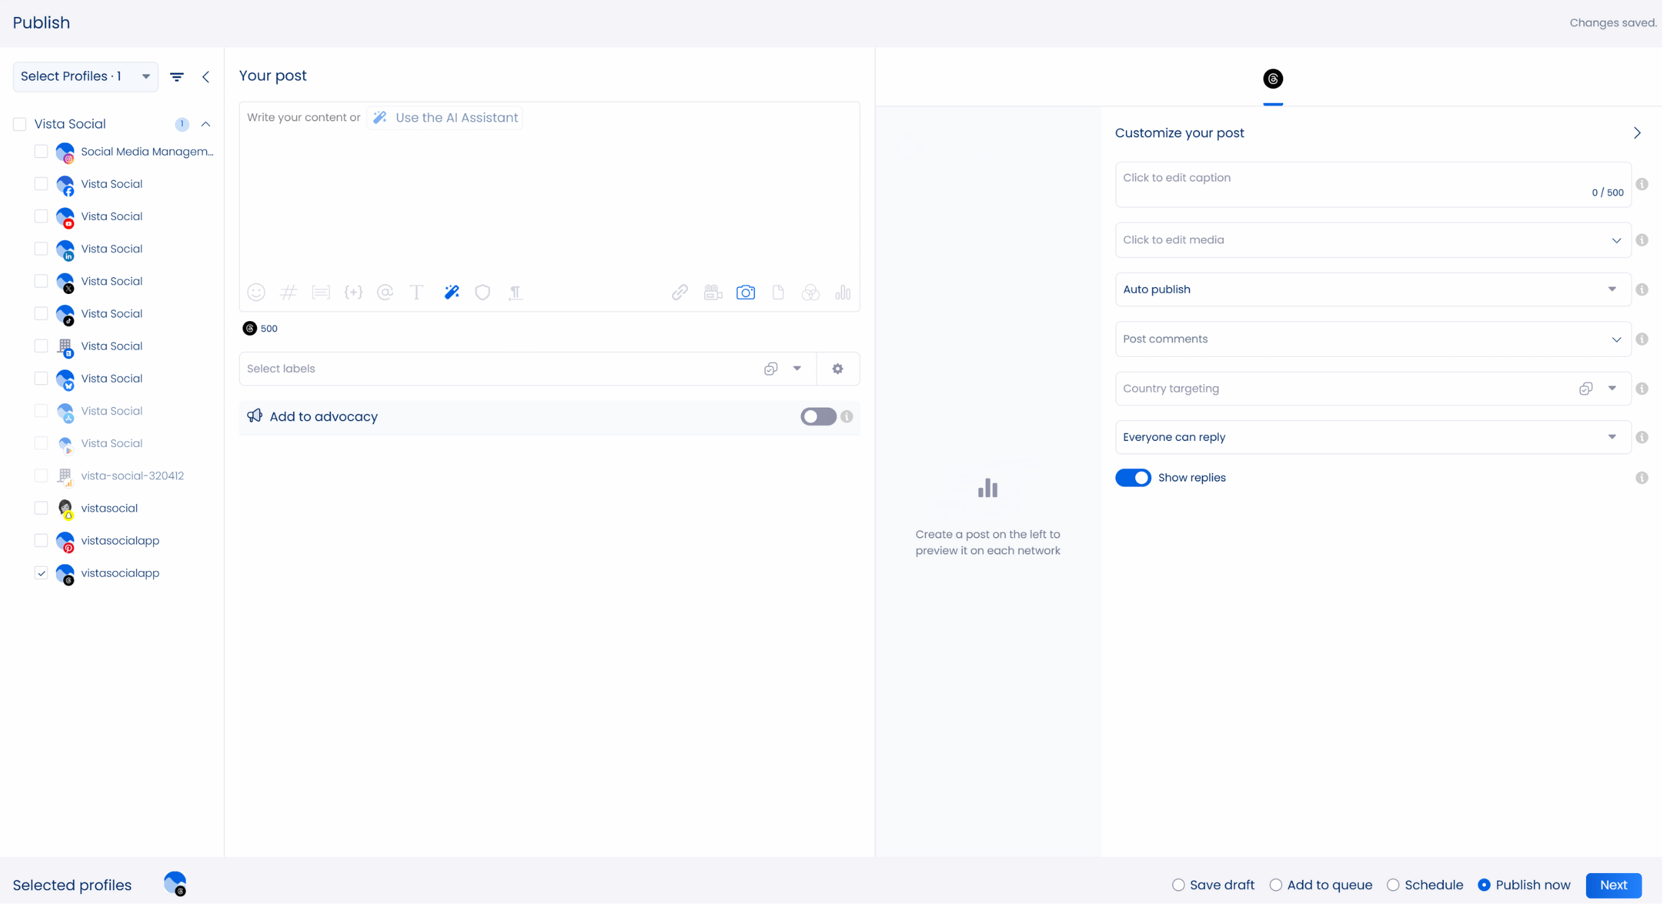
Task: Select the Threads preview tab
Action: [1273, 79]
